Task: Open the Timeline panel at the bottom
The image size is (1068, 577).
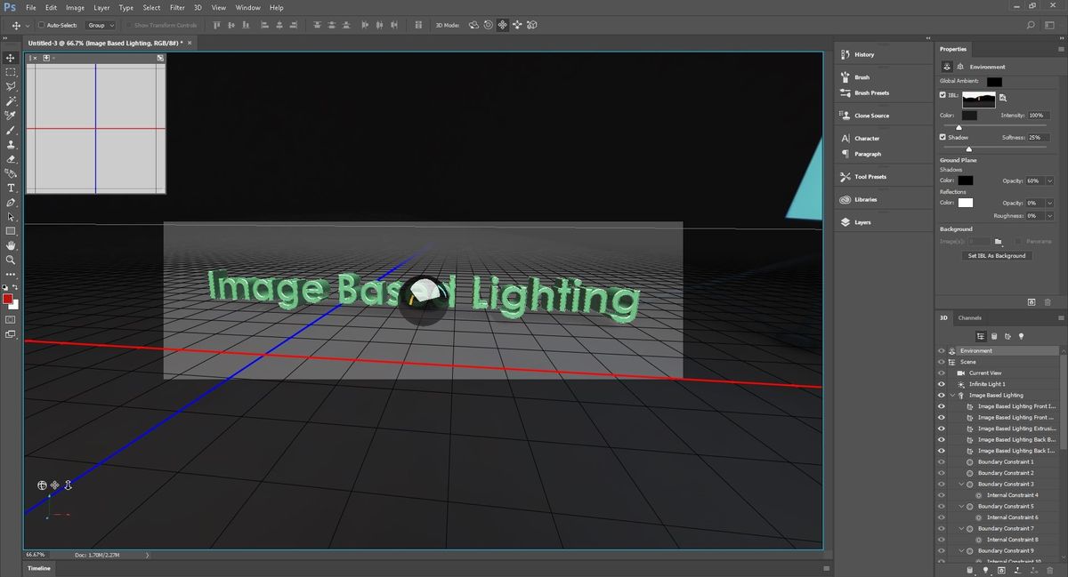Action: [x=38, y=567]
